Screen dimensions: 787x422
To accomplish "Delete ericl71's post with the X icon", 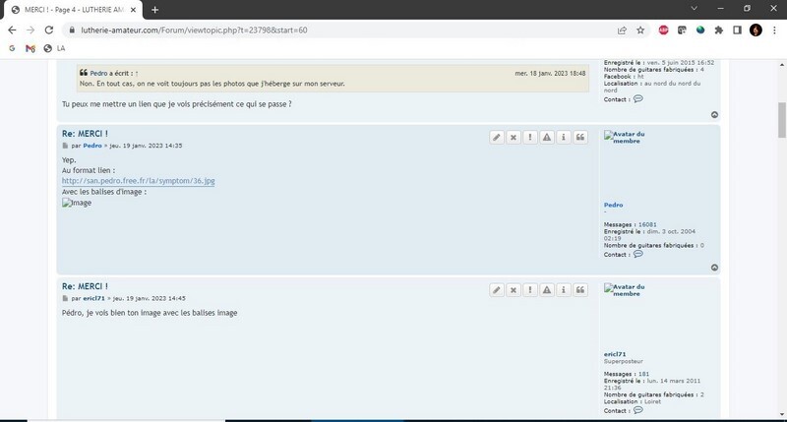I will (513, 289).
